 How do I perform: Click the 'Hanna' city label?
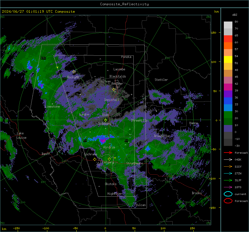coord(193,123)
